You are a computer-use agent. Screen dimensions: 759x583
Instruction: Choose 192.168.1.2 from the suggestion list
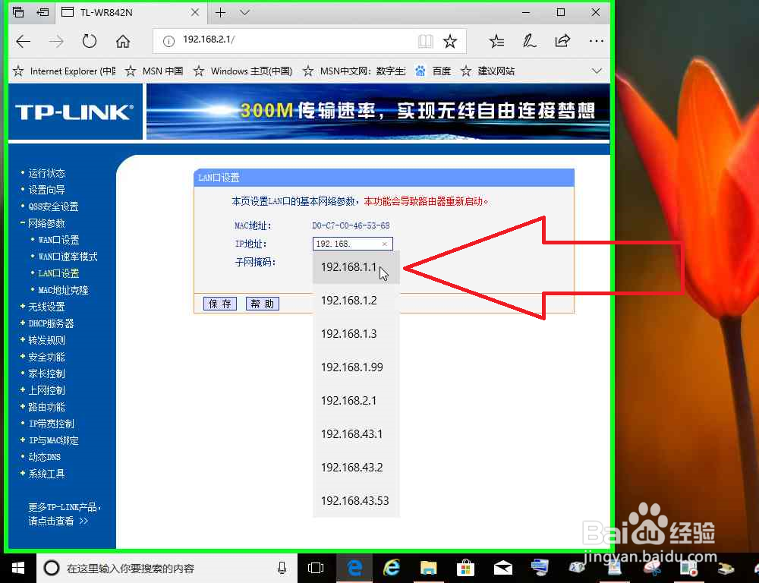point(356,301)
